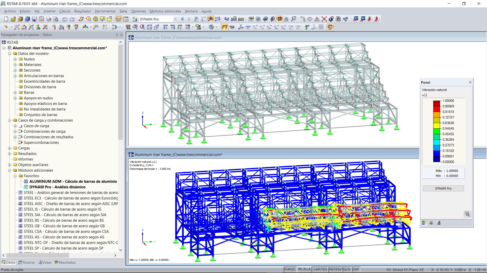This screenshot has width=487, height=273.
Task: Switch to the Mostrar navigator tab
Action: tap(27, 262)
